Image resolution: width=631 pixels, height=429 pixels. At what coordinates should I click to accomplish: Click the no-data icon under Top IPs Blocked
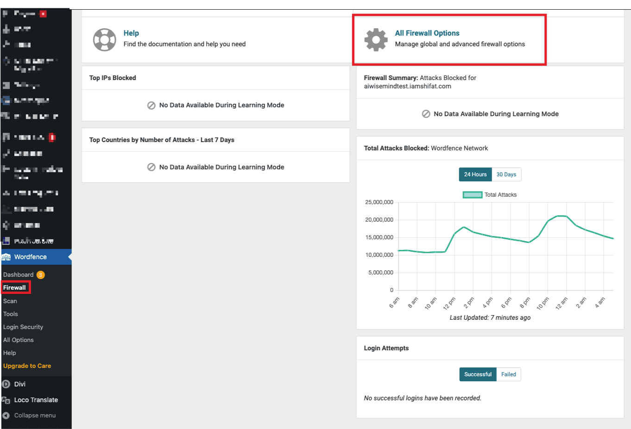[x=151, y=105]
